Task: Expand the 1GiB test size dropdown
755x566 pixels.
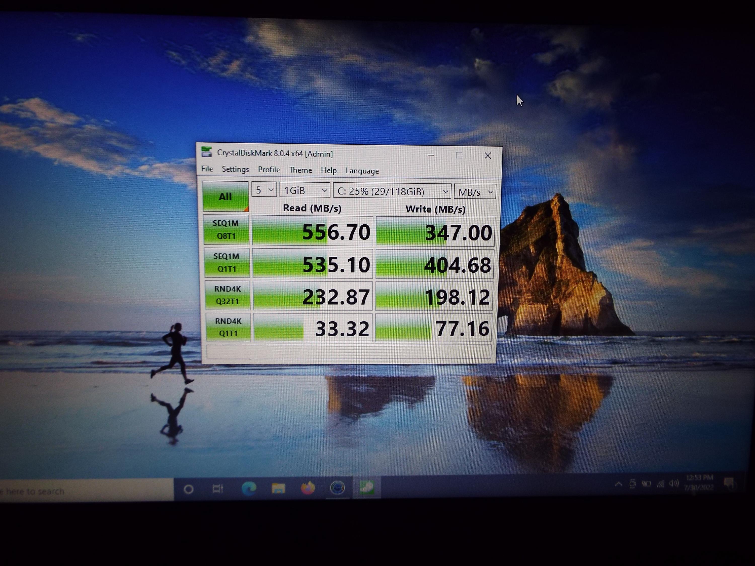Action: point(305,190)
